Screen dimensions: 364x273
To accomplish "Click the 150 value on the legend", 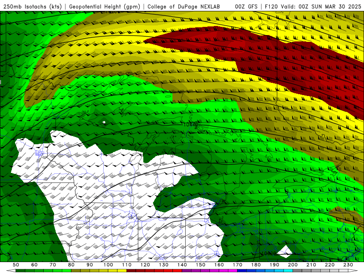I will point(200,265).
